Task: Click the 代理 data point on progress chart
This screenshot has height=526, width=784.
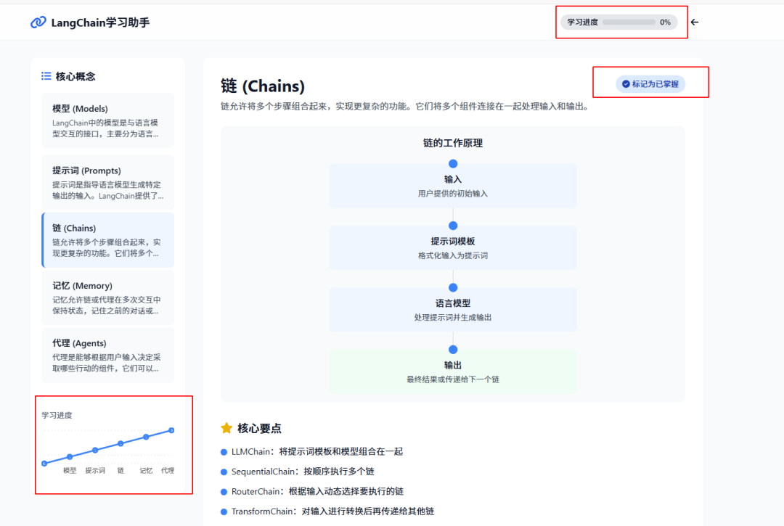Action: (x=171, y=430)
